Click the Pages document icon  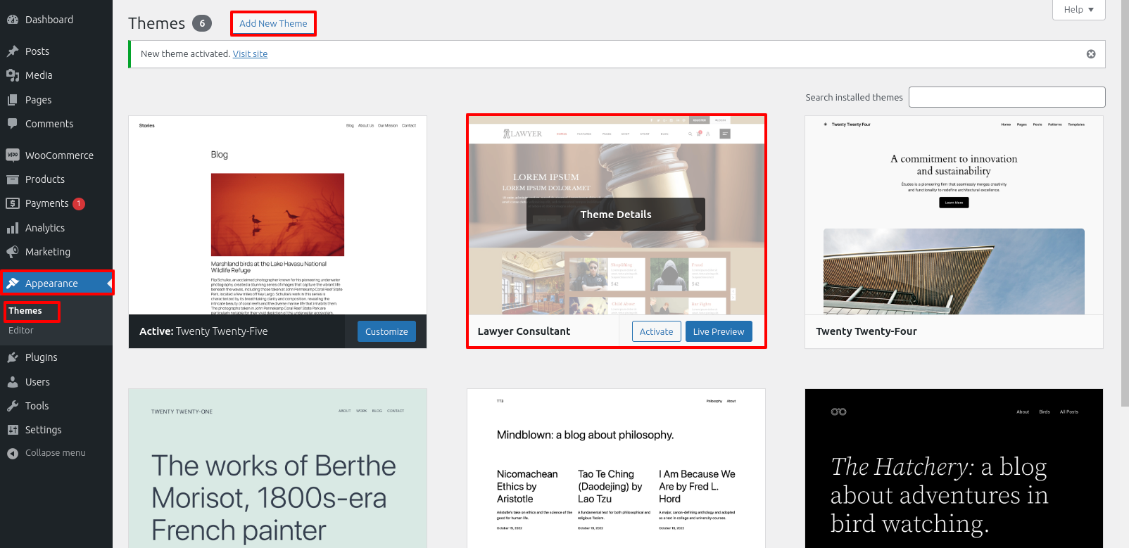[13, 100]
